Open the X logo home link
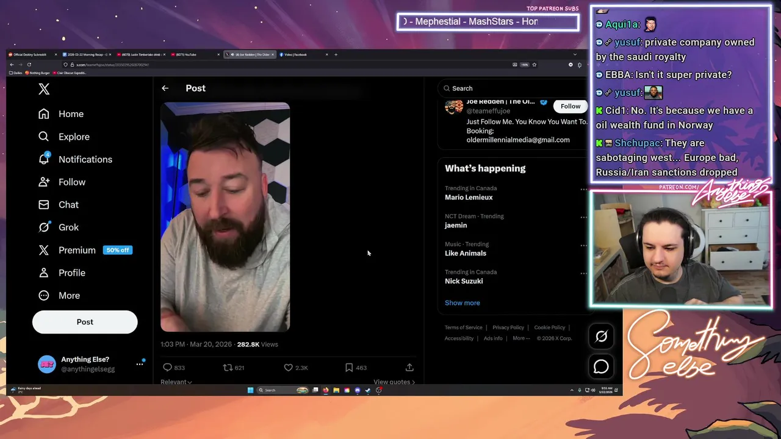The height and width of the screenshot is (439, 781). click(44, 89)
